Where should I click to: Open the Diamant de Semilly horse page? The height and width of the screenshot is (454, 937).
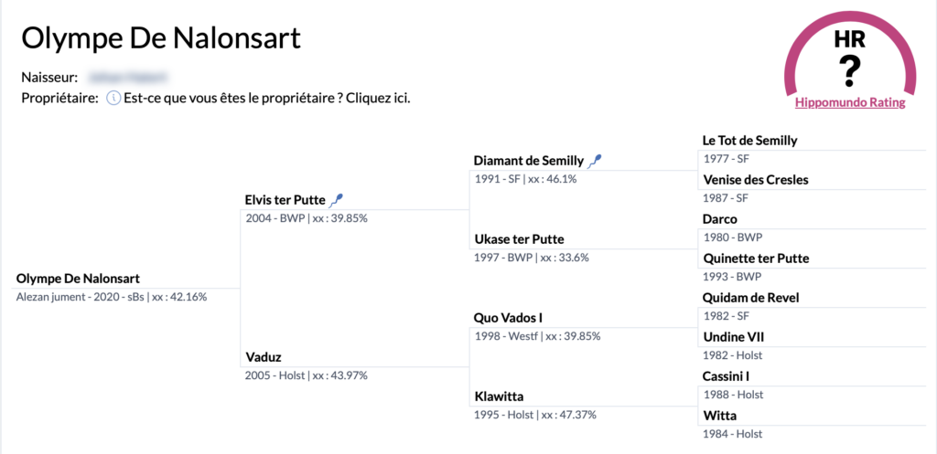(x=528, y=160)
